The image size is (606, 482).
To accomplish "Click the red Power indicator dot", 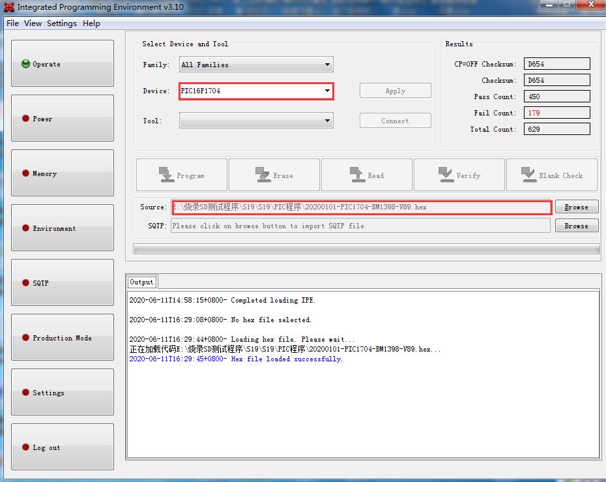I will point(26,119).
